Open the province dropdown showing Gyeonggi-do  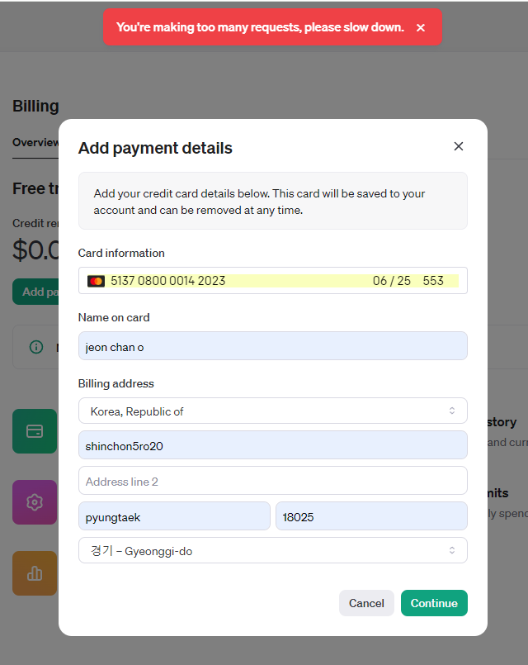(273, 550)
